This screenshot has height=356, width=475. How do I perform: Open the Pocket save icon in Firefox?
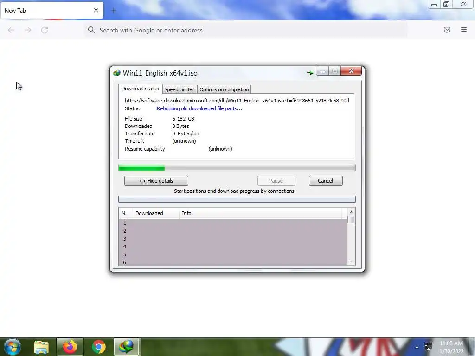tap(447, 30)
